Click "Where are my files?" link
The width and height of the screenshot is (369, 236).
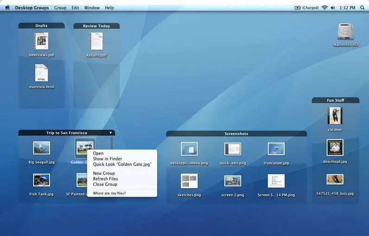coord(109,193)
